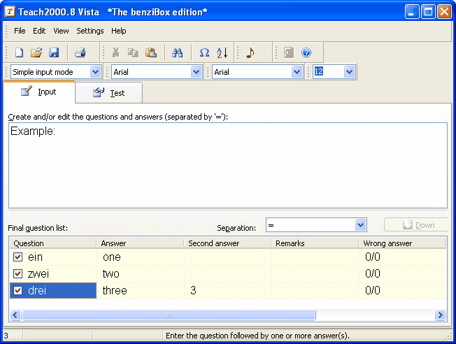The image size is (456, 344).
Task: Uncheck the drei question checkbox
Action: click(17, 290)
